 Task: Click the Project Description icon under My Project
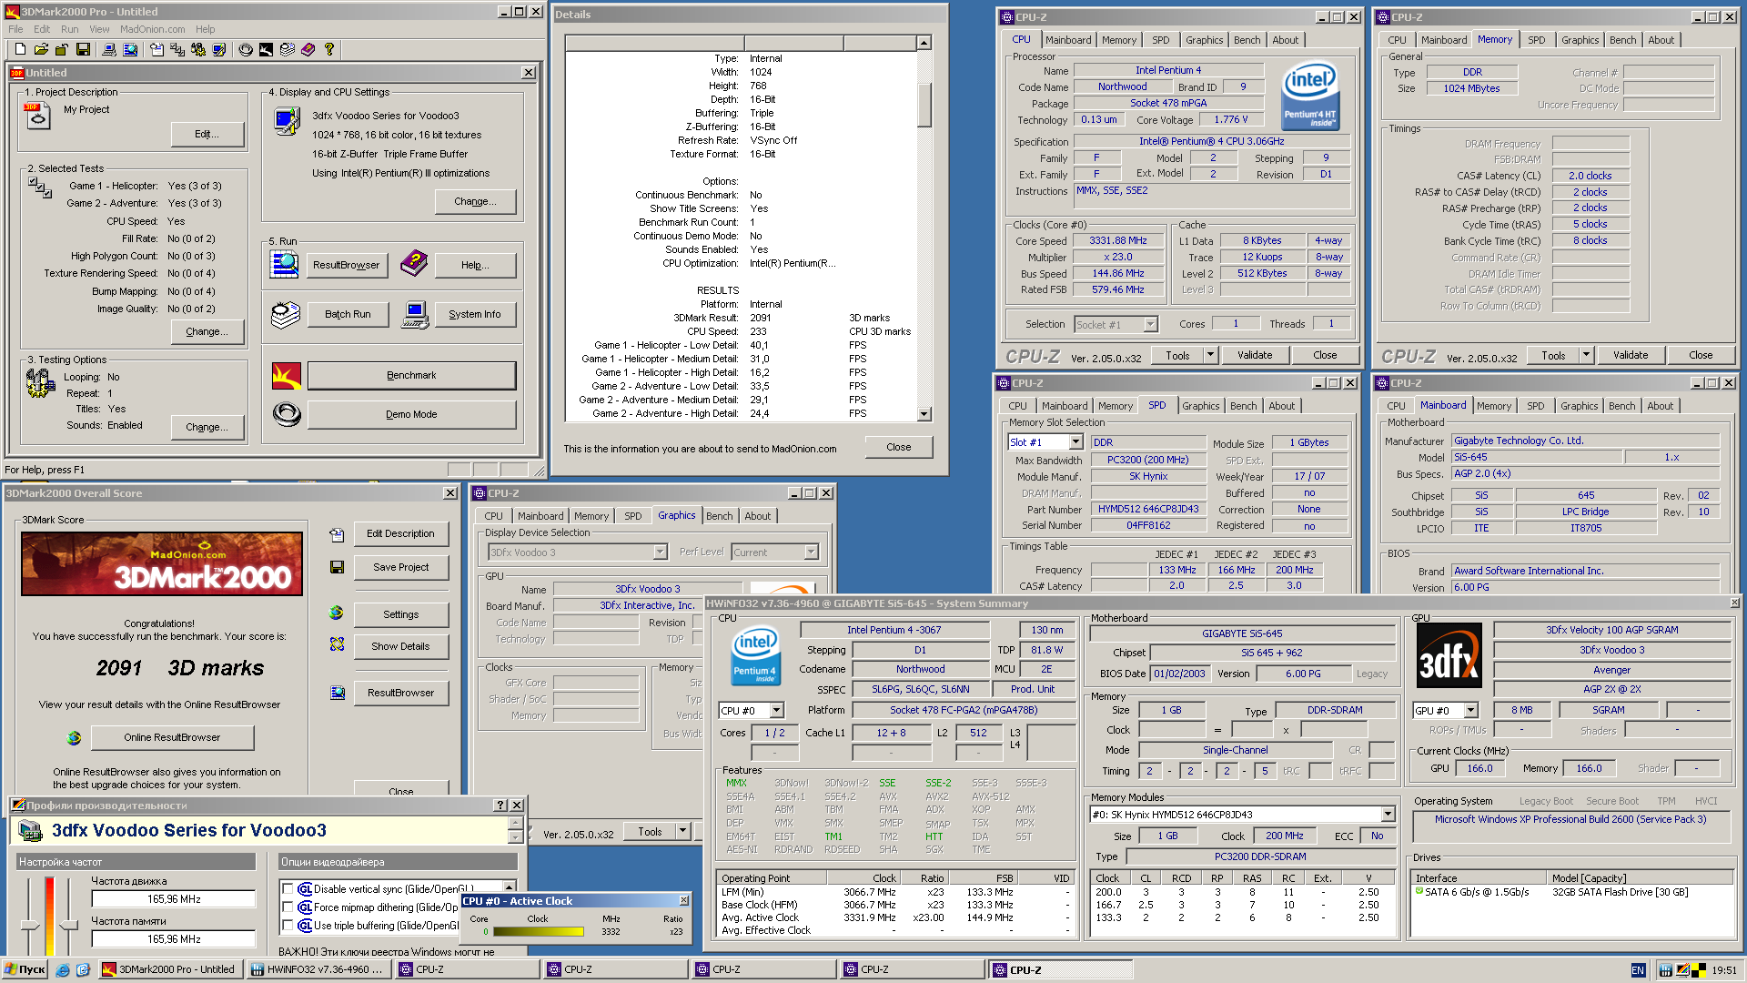point(37,116)
